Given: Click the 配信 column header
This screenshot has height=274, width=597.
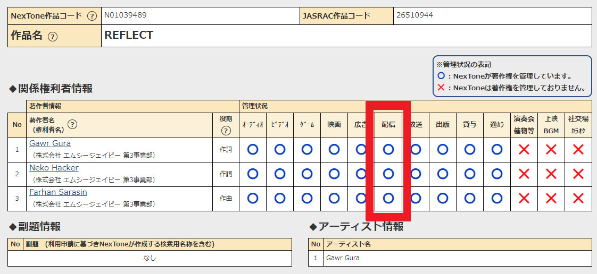Looking at the screenshot, I should pyautogui.click(x=388, y=125).
